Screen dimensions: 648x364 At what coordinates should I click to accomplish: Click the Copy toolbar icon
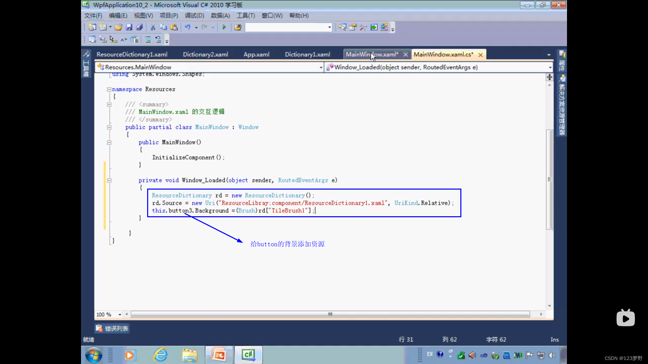tap(163, 27)
